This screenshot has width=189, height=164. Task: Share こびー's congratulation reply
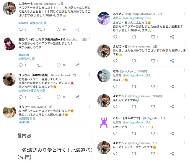pyautogui.click(x=172, y=133)
